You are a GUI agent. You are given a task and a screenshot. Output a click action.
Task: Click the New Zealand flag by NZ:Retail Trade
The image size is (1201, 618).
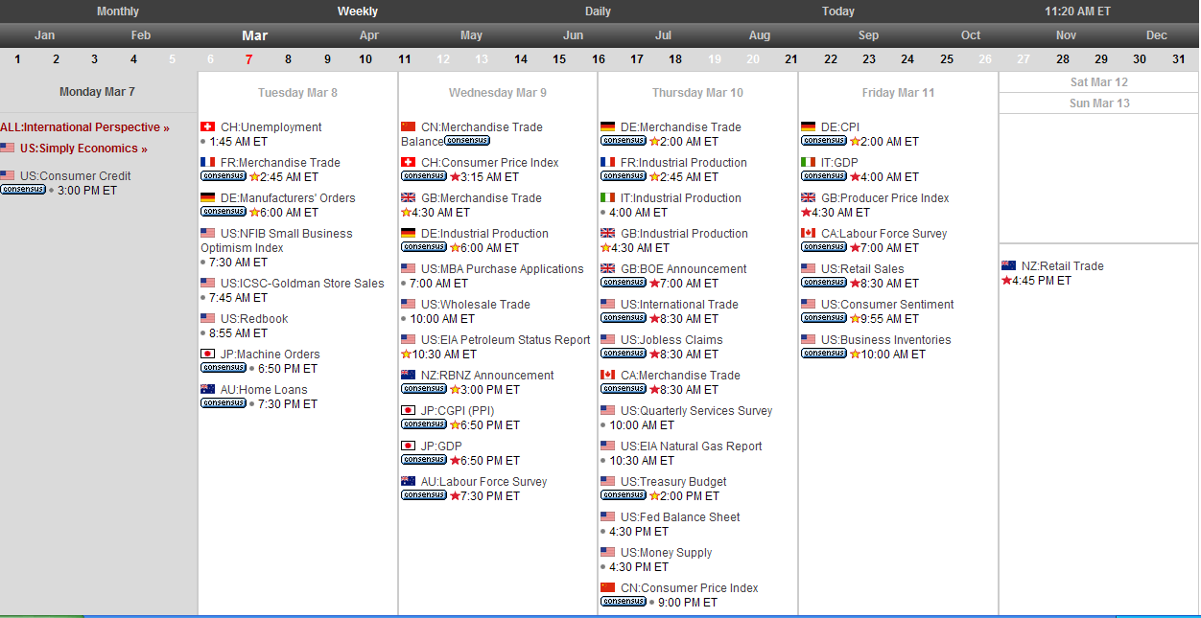(x=1008, y=266)
